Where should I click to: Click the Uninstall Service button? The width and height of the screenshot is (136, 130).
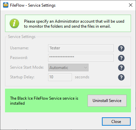coord(107,101)
